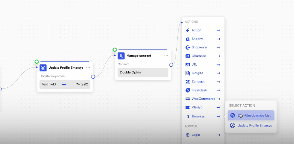Click green status circle on Update Profile node

[37, 61]
